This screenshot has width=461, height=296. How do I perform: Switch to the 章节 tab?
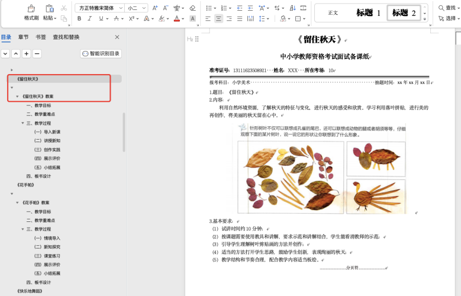coord(23,37)
